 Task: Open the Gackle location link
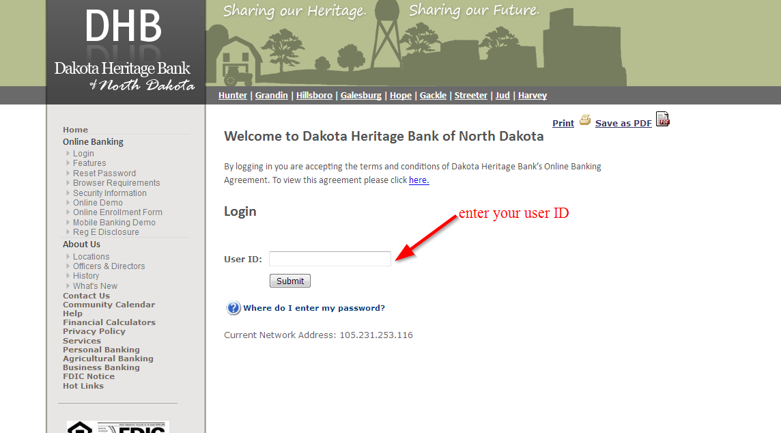(x=433, y=95)
